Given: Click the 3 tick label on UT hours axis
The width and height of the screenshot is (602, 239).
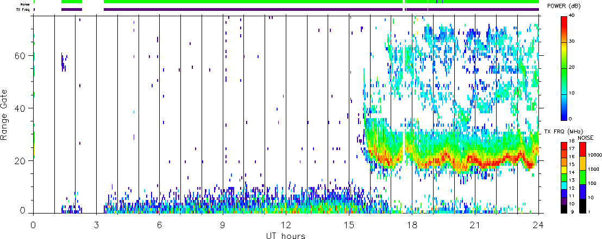Looking at the screenshot, I should [x=96, y=224].
